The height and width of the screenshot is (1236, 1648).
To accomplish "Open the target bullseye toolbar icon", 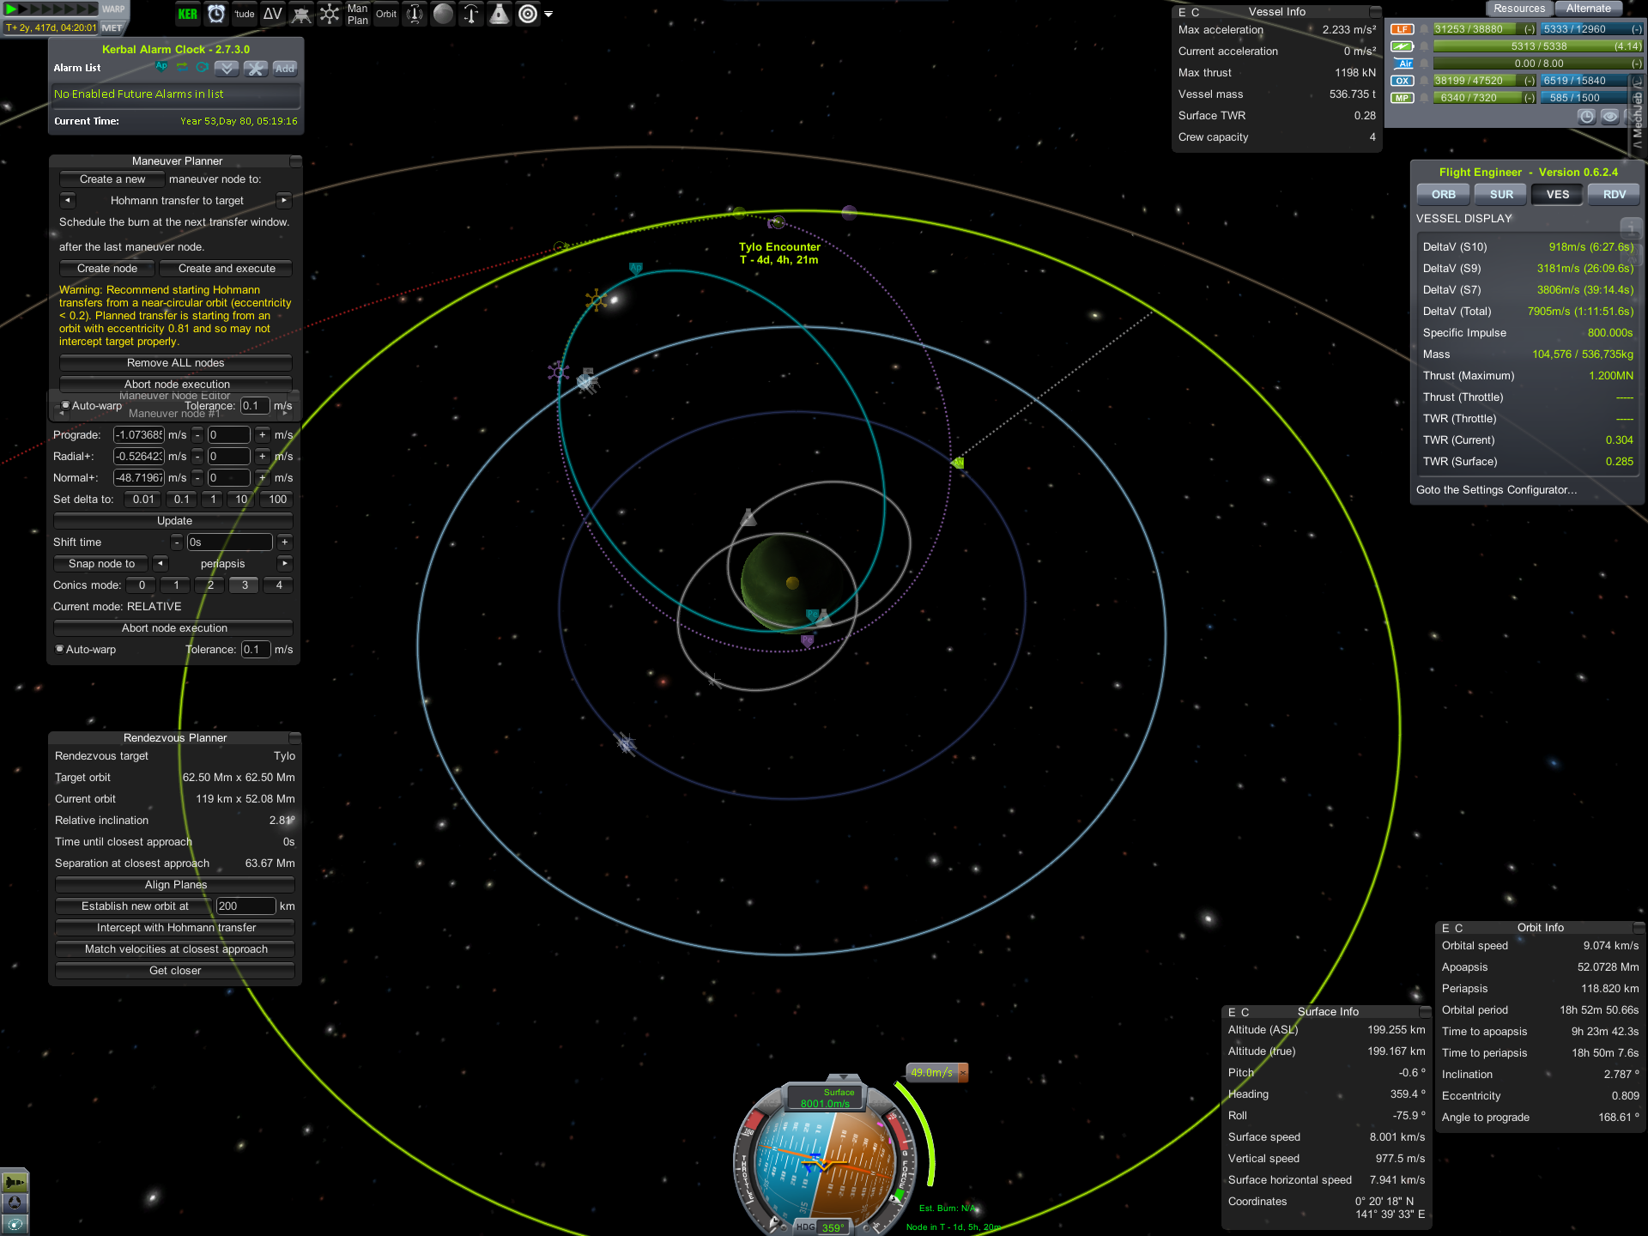I will coord(528,14).
